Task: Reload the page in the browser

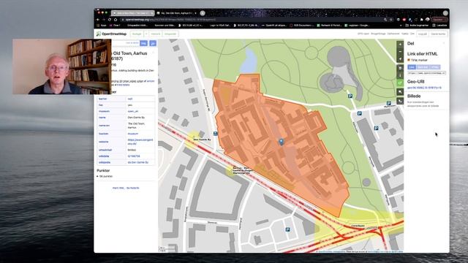Action: tap(110, 20)
